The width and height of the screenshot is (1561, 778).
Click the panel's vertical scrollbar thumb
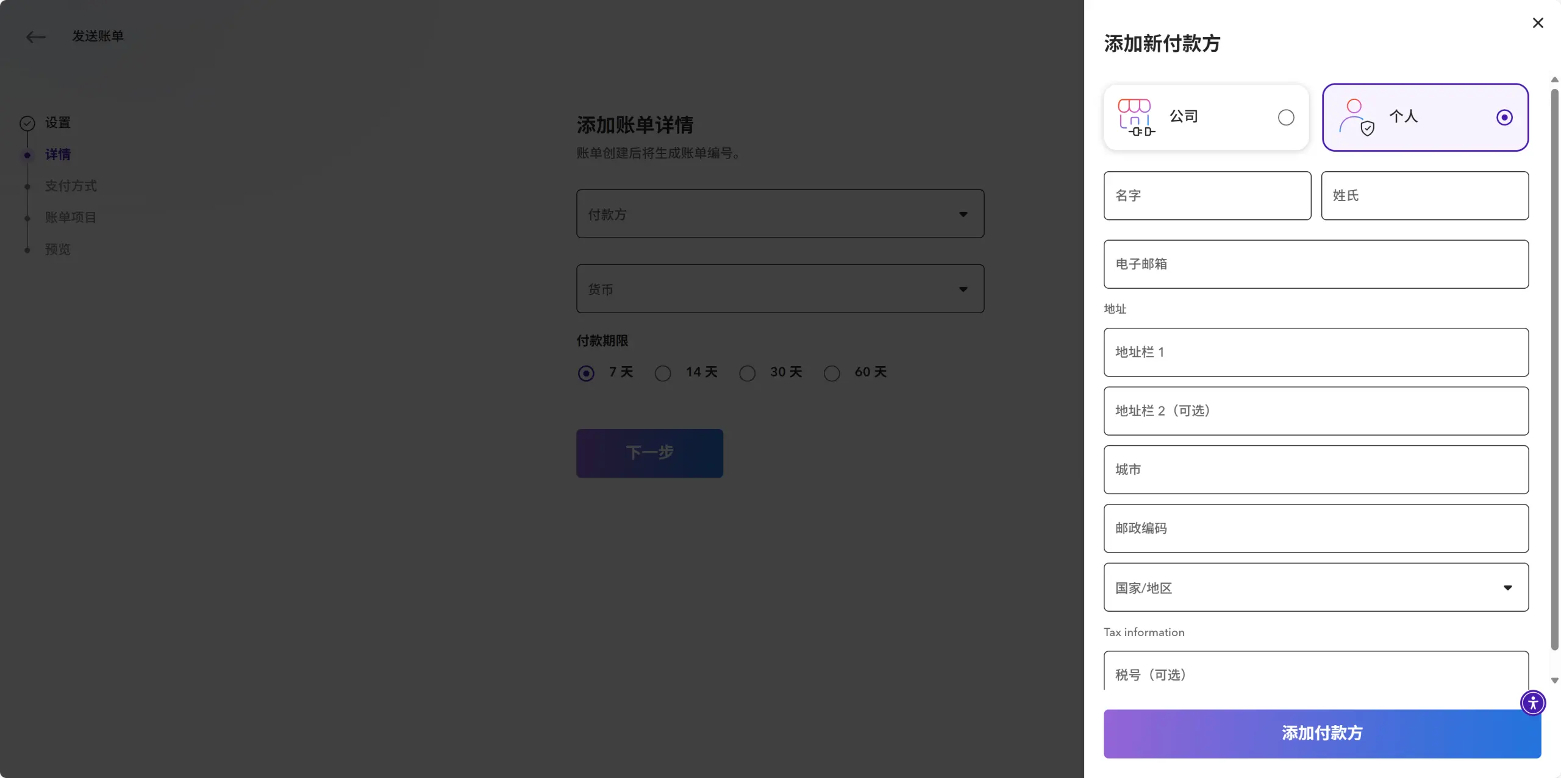tap(1555, 369)
